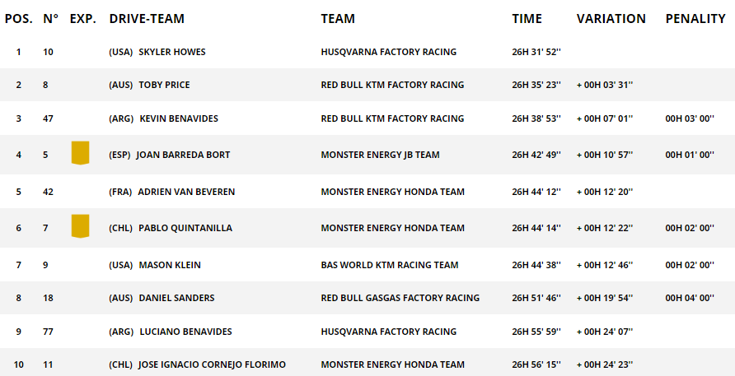Open Toby Price driver entry

tap(164, 85)
